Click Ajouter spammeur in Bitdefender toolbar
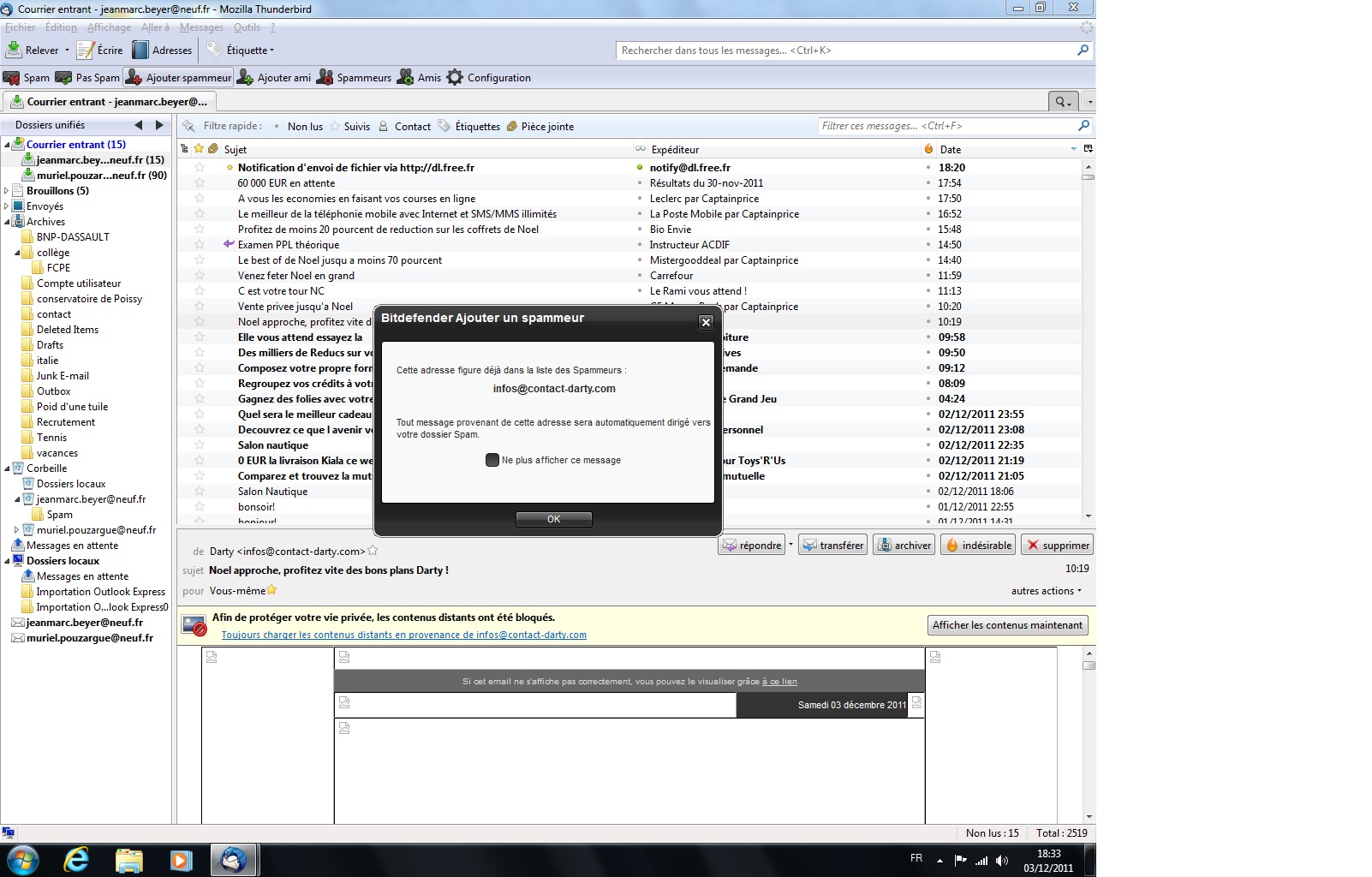Viewport: 1372px width, 877px height. click(178, 78)
